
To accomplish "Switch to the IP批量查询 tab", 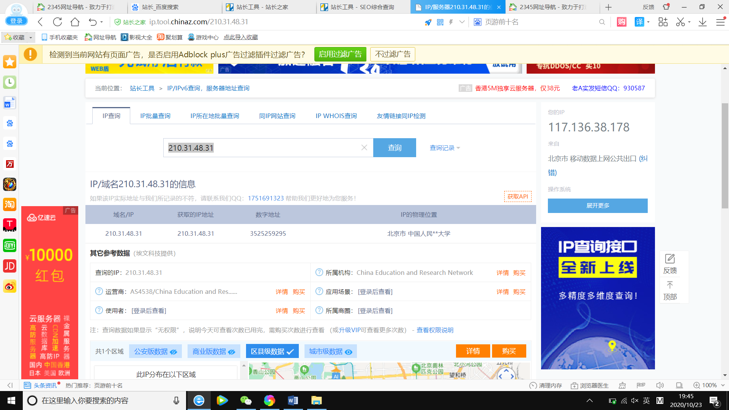I will (155, 116).
